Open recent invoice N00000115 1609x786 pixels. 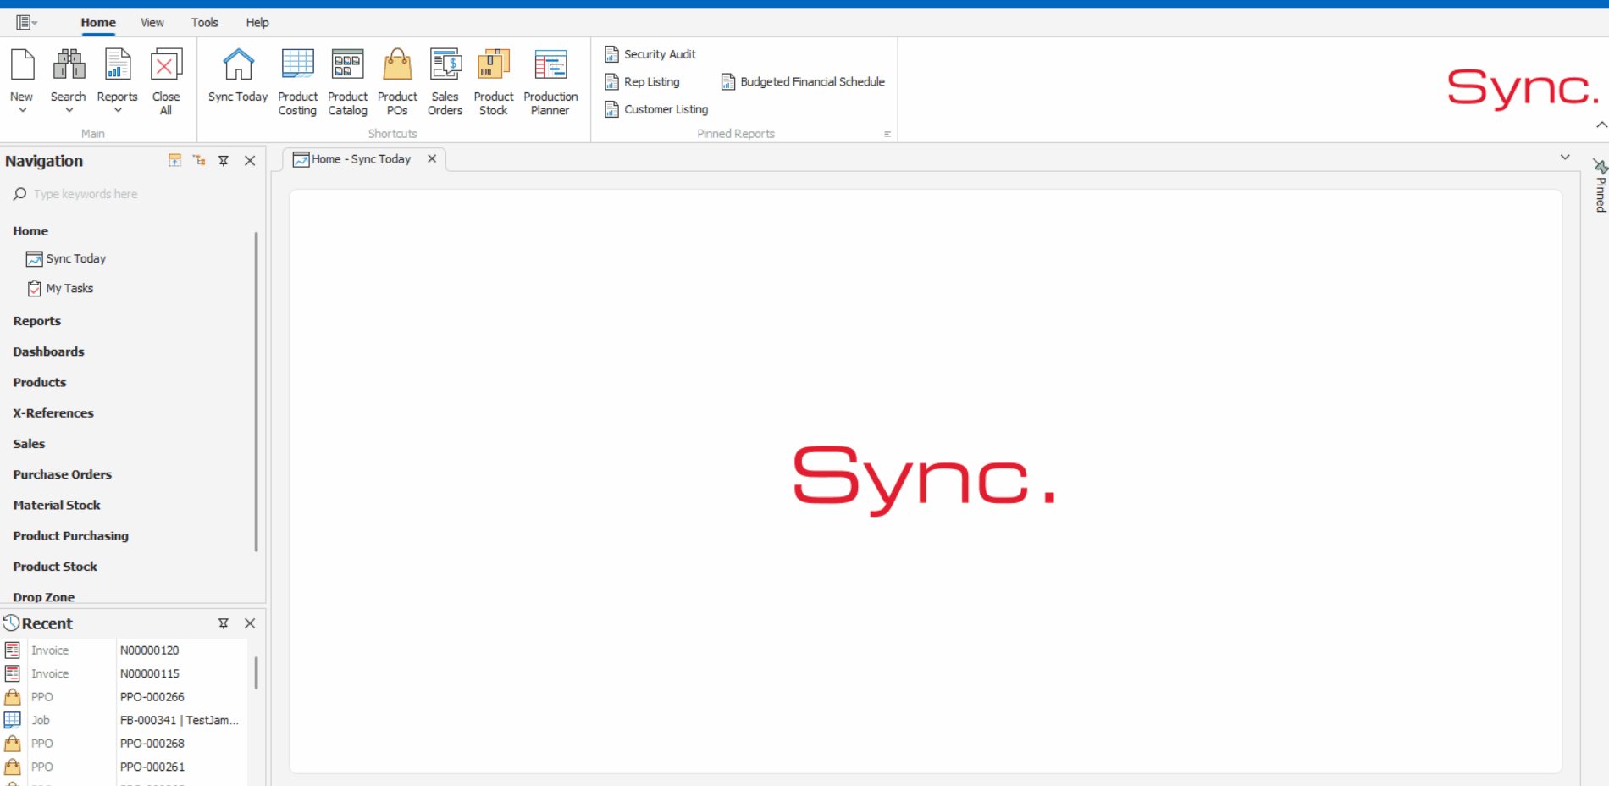pyautogui.click(x=125, y=674)
